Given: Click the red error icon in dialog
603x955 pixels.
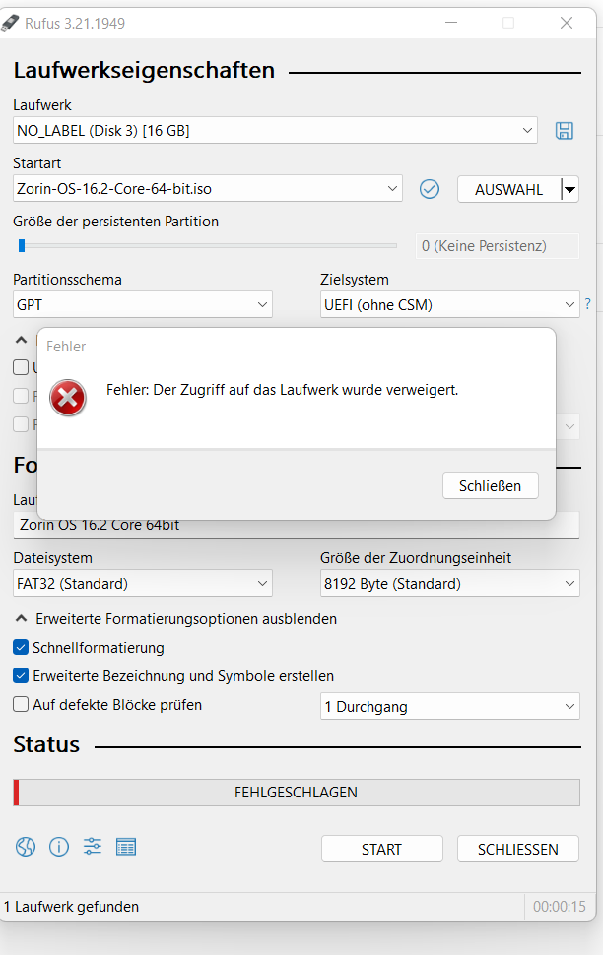Looking at the screenshot, I should [x=68, y=398].
